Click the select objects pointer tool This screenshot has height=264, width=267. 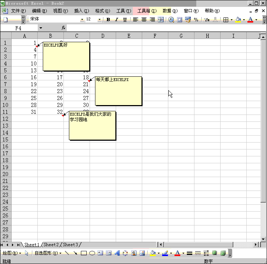[x=27, y=253]
